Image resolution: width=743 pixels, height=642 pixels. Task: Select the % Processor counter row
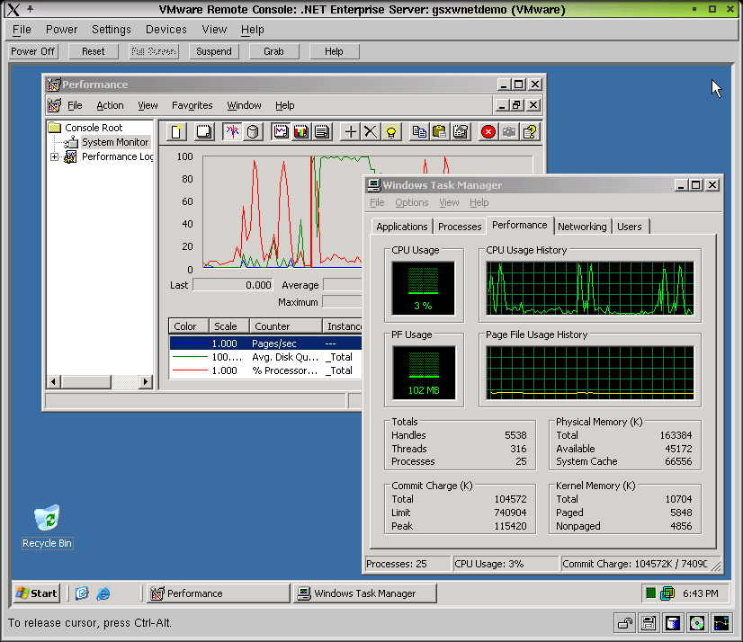pos(265,370)
